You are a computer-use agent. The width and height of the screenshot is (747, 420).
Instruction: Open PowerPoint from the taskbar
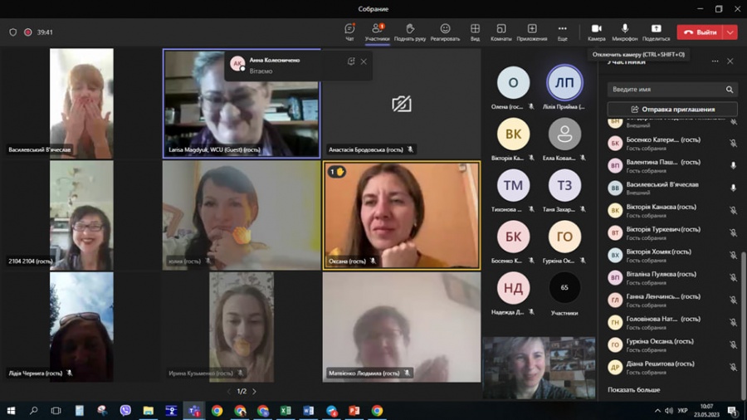[x=354, y=411]
